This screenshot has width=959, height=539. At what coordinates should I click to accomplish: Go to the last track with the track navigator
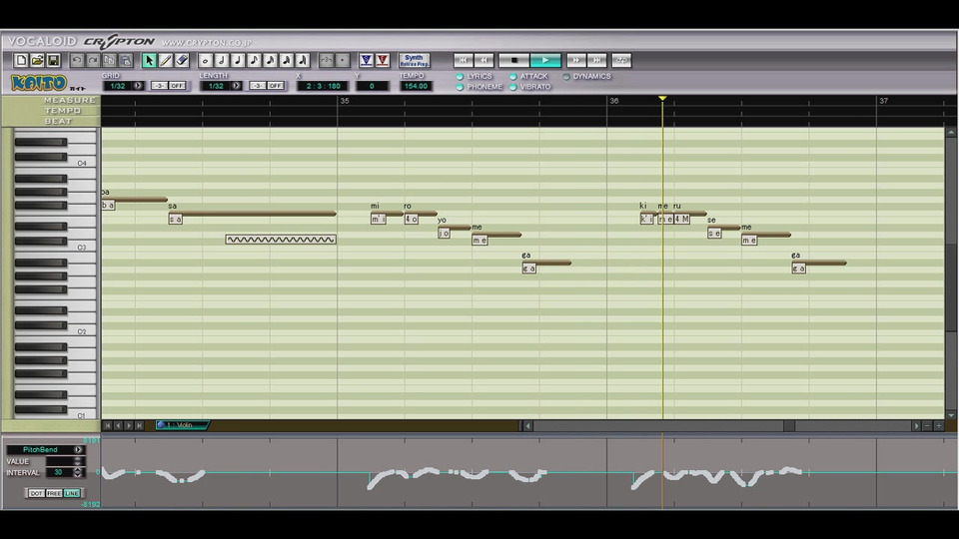pos(140,425)
